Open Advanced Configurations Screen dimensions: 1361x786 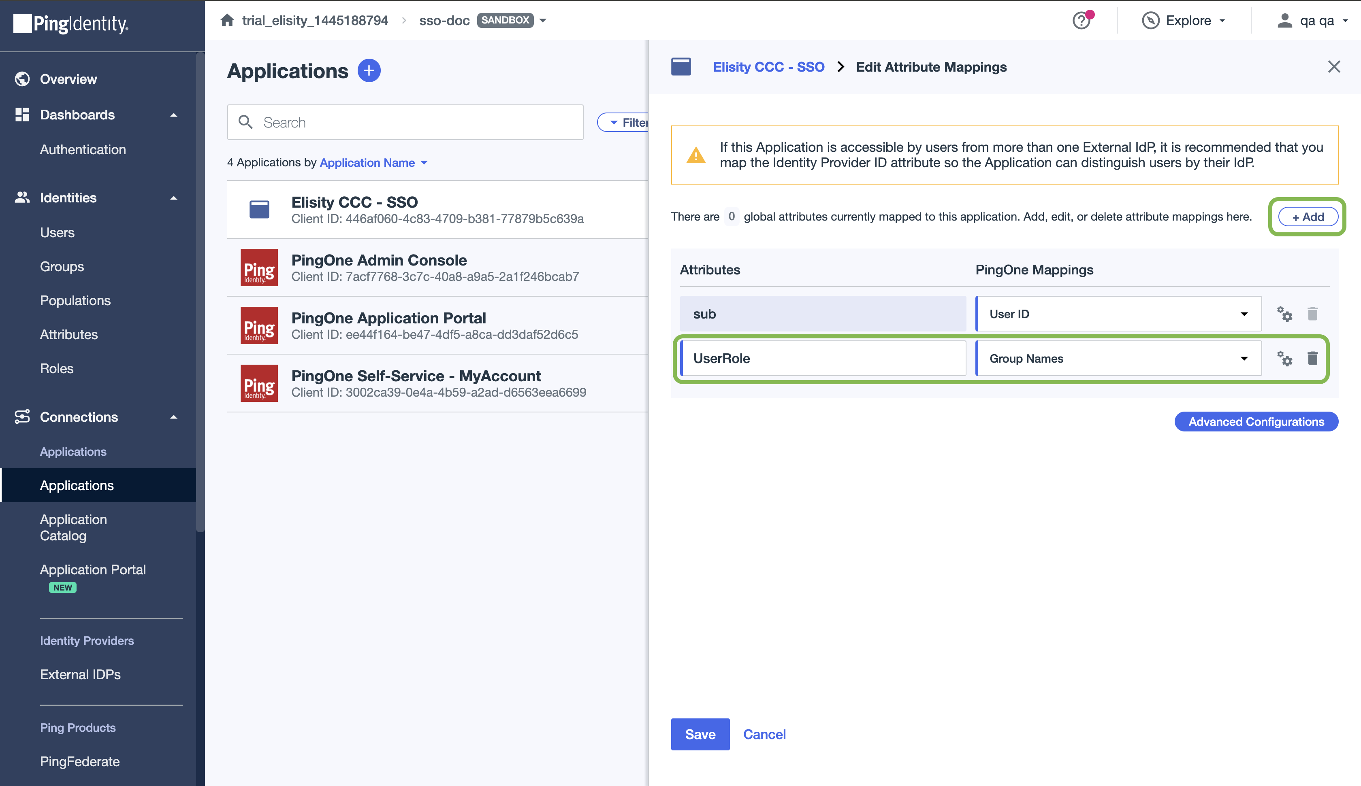point(1256,422)
